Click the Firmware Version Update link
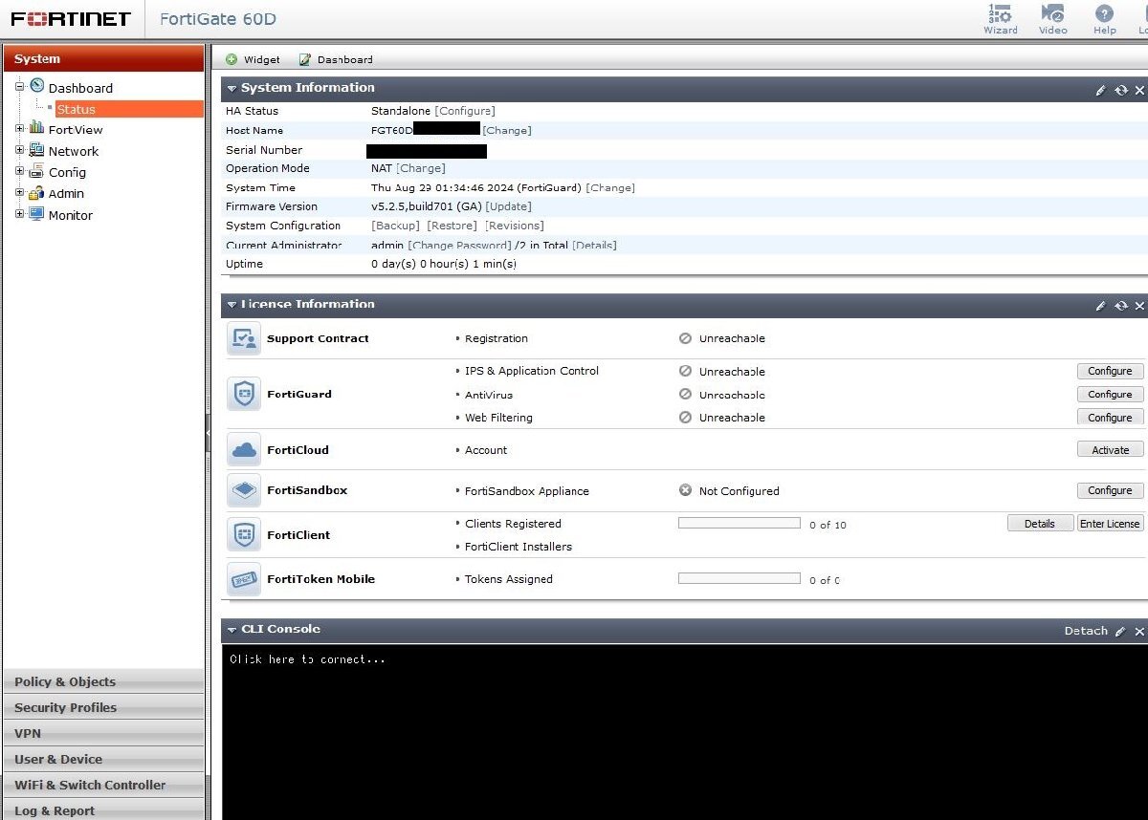 508,206
